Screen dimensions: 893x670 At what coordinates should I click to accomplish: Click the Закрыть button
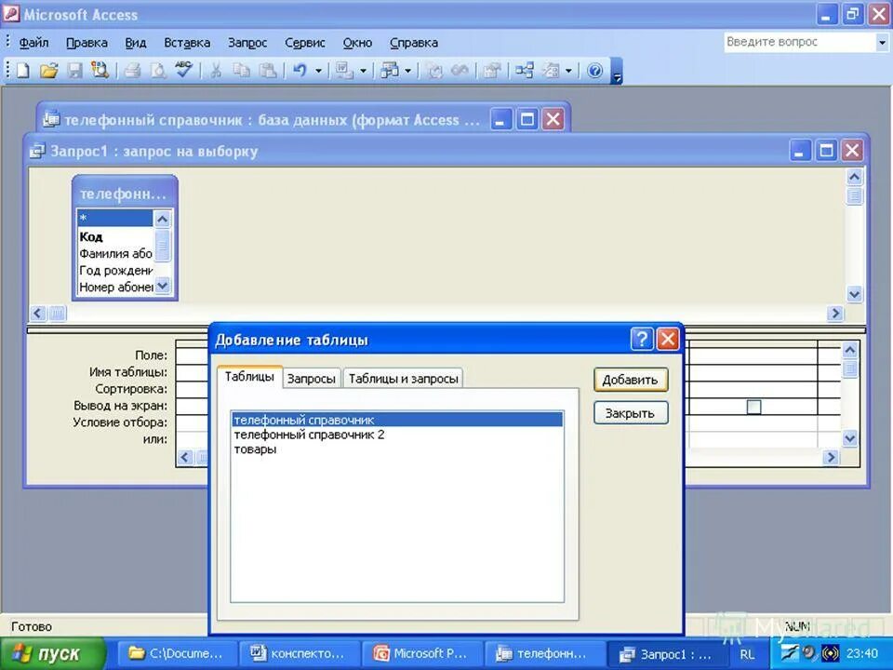(x=630, y=413)
